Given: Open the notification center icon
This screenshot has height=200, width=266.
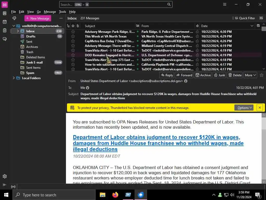Looking at the screenshot, I should click(x=258, y=195).
